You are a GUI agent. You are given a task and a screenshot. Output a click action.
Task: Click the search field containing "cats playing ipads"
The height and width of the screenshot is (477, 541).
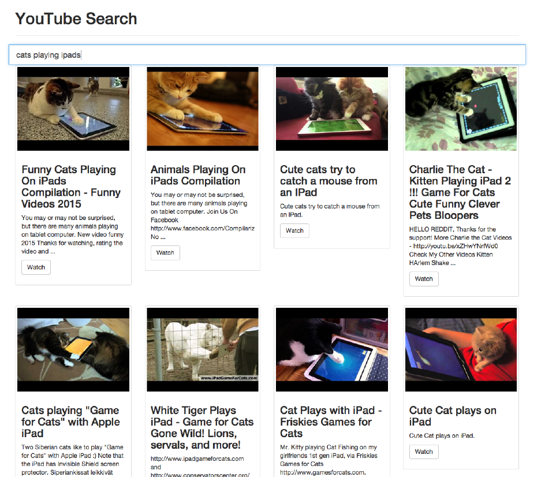[267, 54]
